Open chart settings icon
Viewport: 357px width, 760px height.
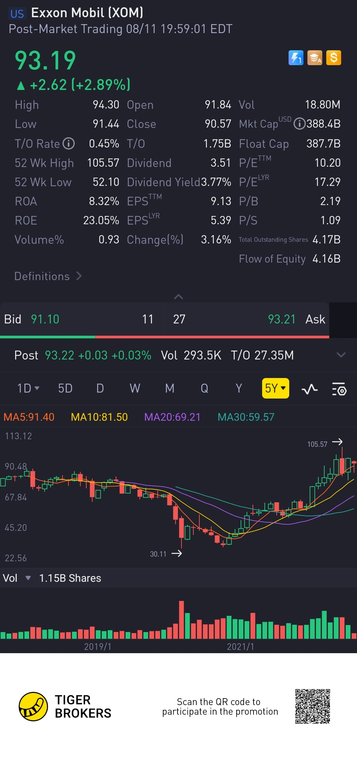(x=339, y=389)
